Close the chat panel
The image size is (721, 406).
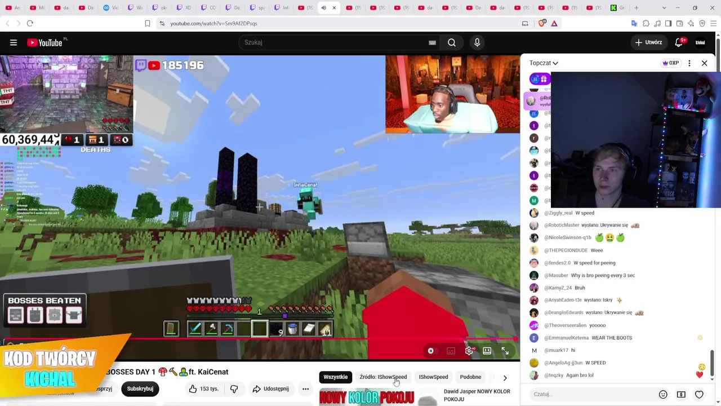pos(704,63)
